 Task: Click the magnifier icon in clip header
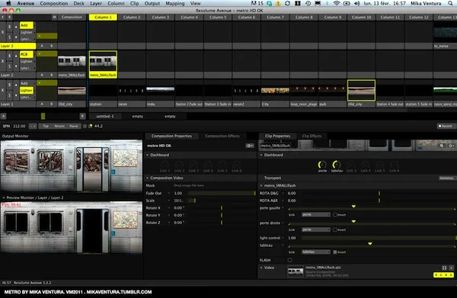(442, 146)
